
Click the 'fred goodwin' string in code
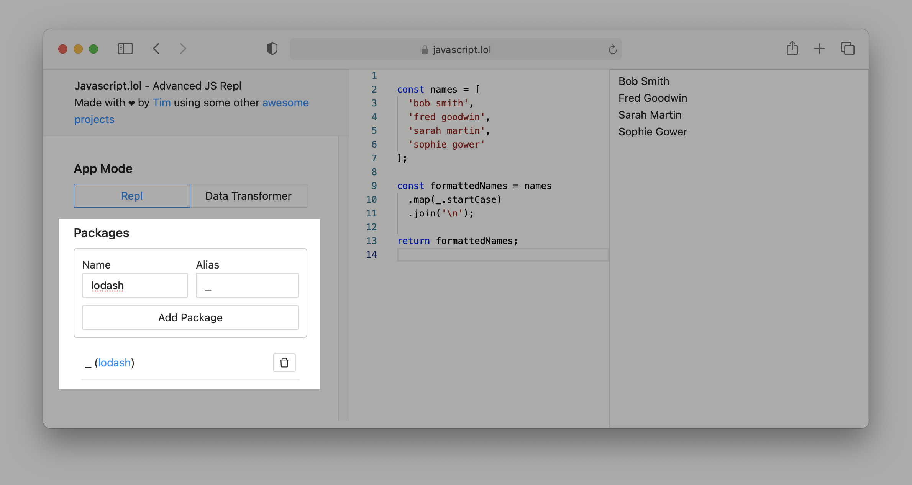pos(447,117)
